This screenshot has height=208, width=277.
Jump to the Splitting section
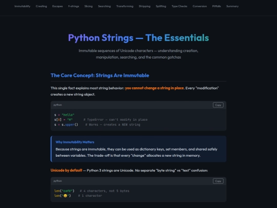161,6
